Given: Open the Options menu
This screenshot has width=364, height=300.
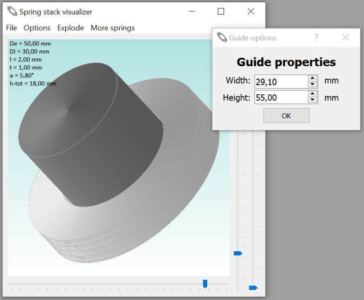Looking at the screenshot, I should pos(37,28).
